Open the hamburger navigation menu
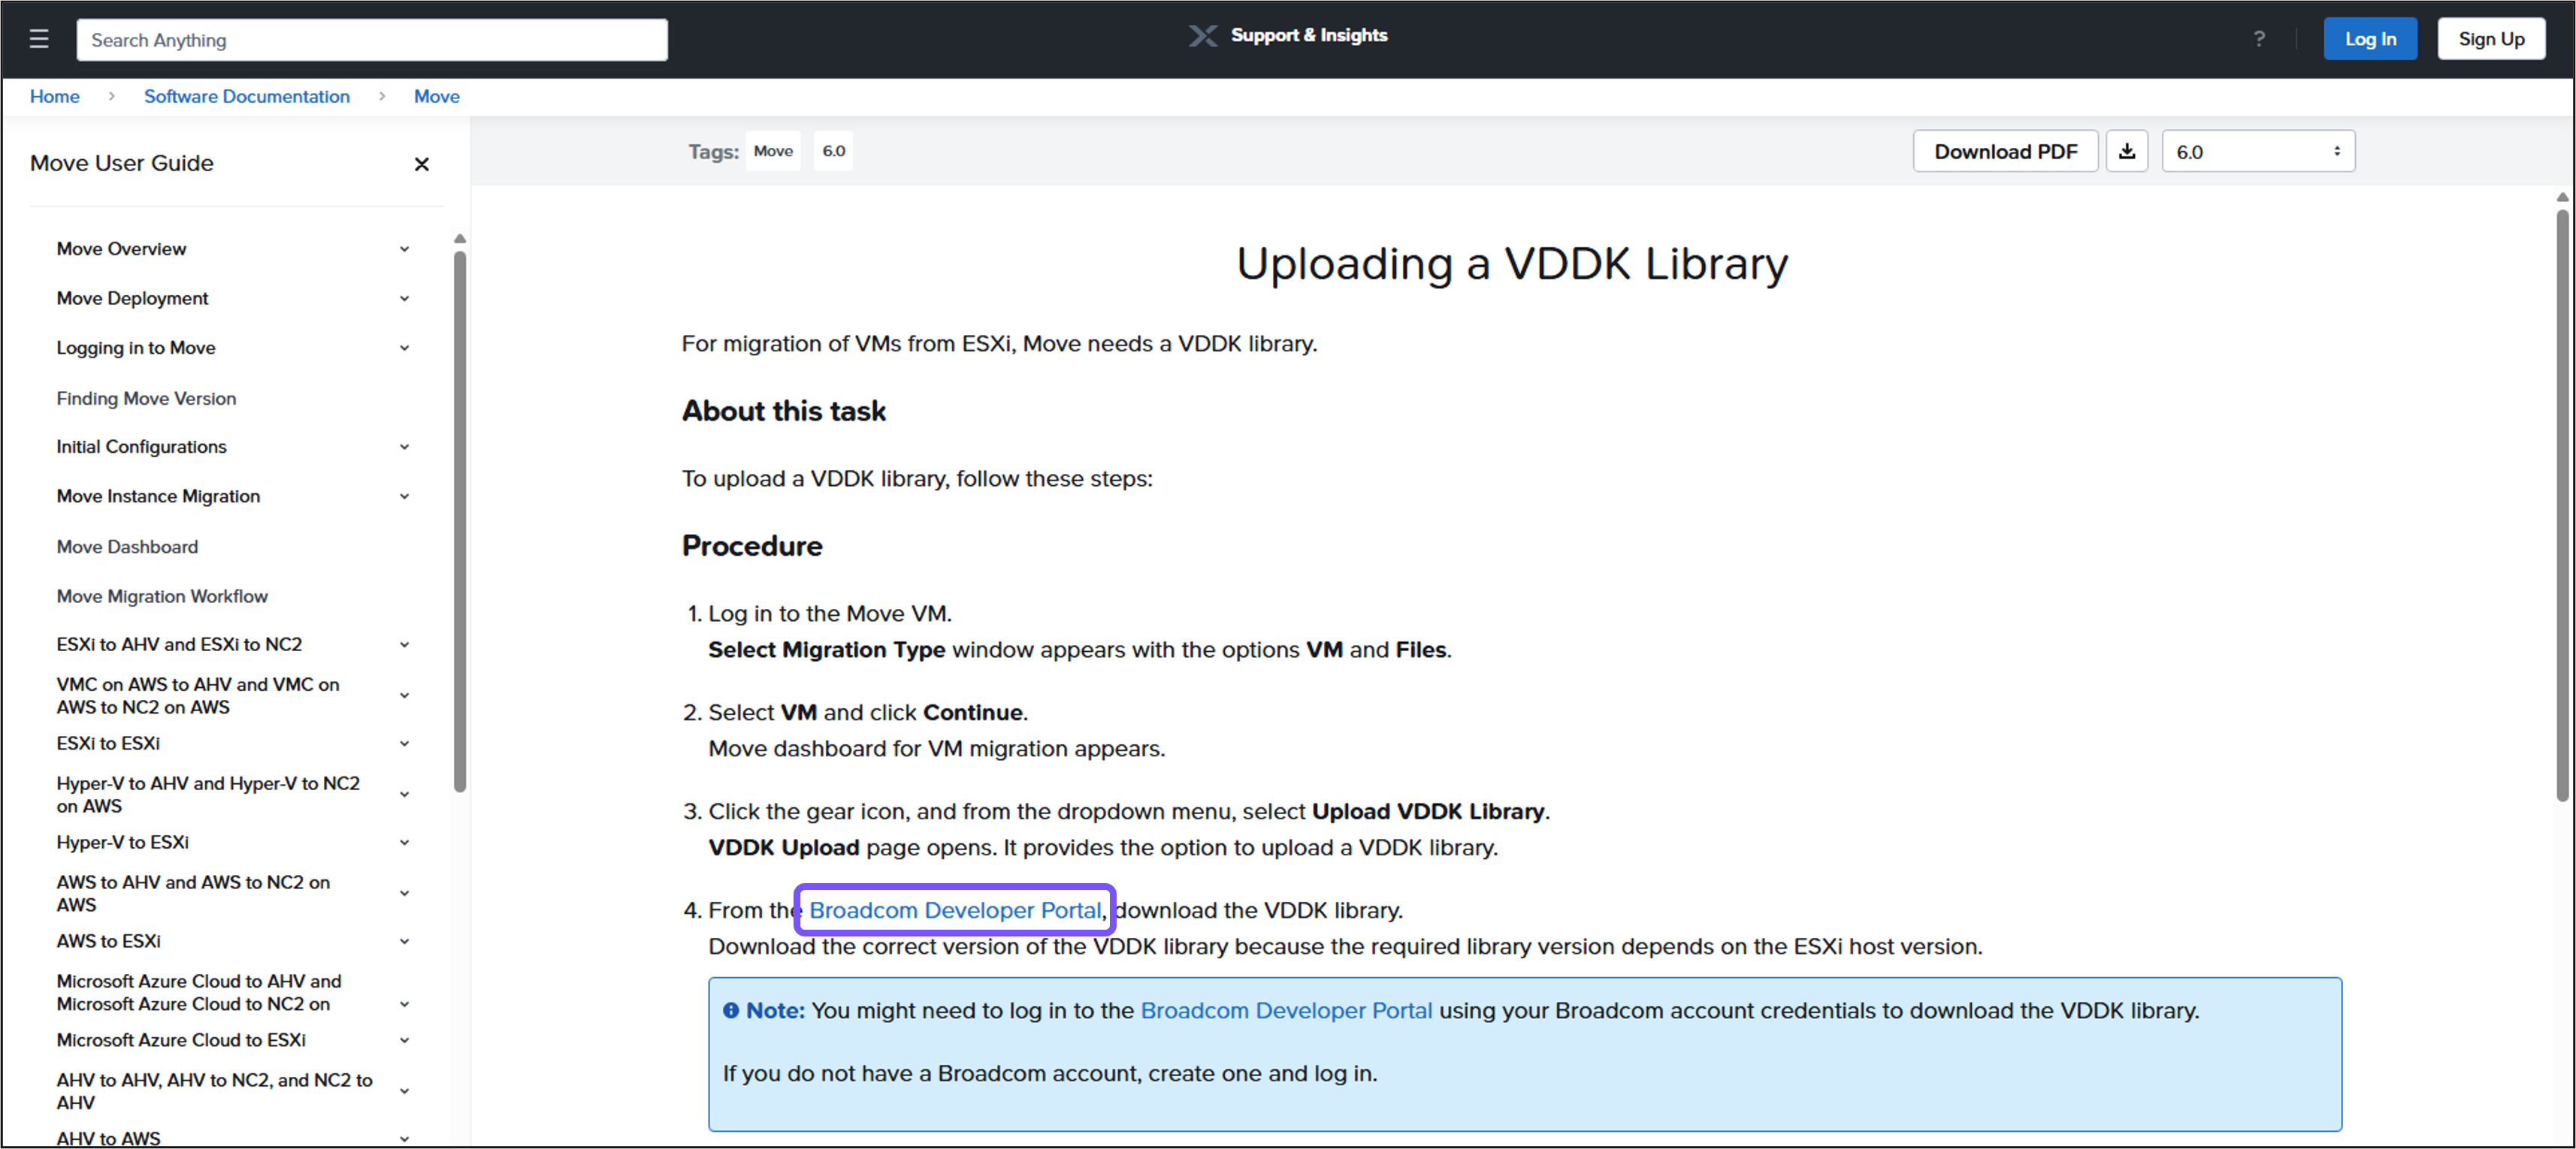 [x=38, y=38]
